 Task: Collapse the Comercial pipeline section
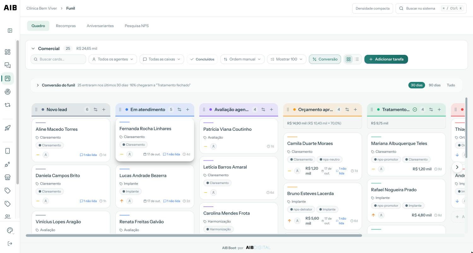tap(33, 49)
